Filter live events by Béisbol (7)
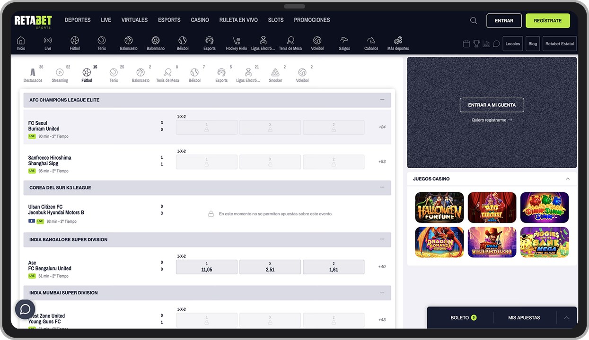The image size is (589, 340). click(x=195, y=75)
